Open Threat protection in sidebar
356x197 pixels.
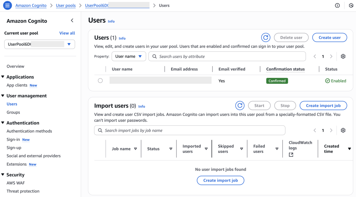[x=23, y=191]
